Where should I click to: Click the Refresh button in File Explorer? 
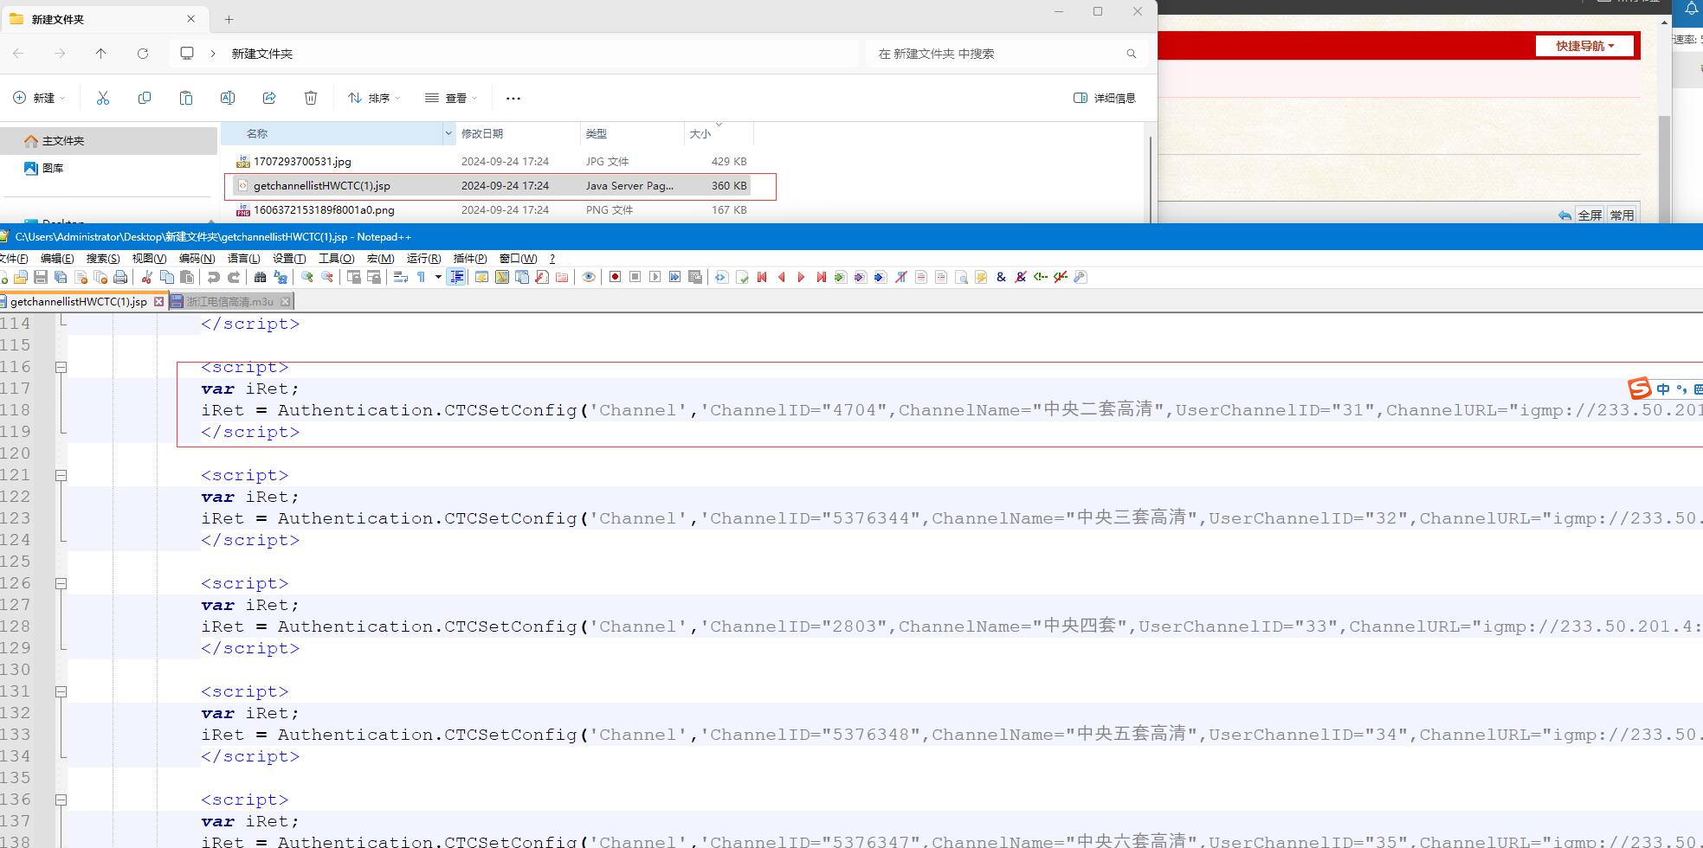[143, 53]
